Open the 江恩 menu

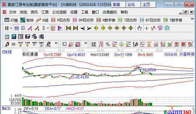coord(45,12)
